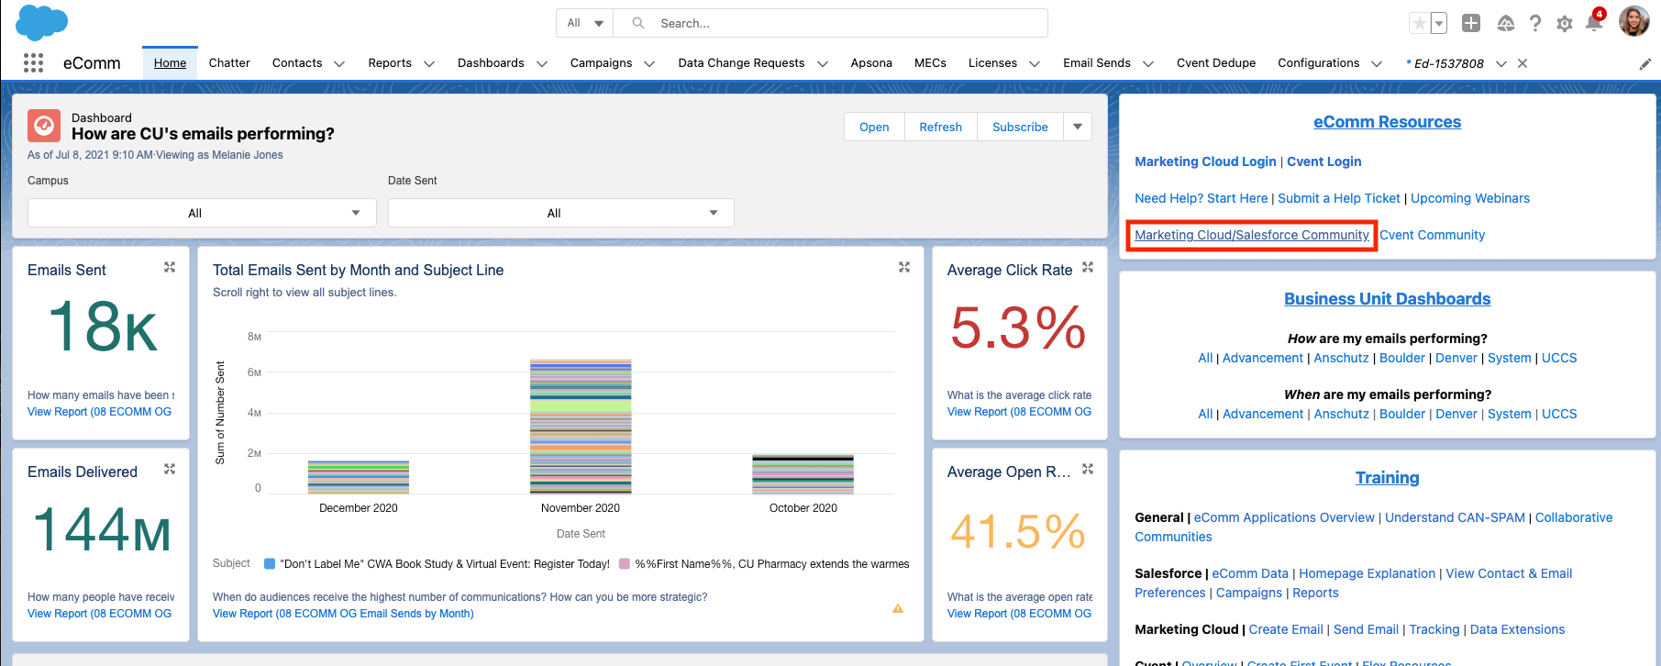The image size is (1661, 666).
Task: Open Upcoming Webinars link
Action: pos(1470,198)
